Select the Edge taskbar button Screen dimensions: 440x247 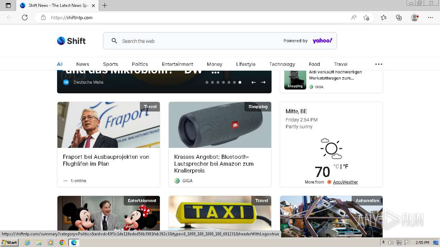click(x=74, y=243)
